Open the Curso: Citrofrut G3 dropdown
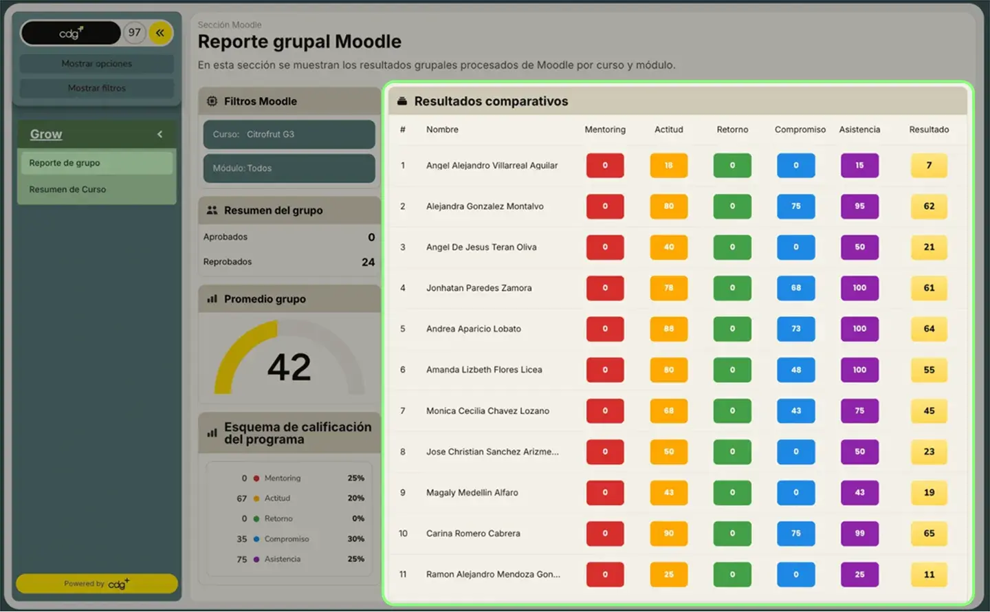The image size is (990, 612). click(x=289, y=134)
